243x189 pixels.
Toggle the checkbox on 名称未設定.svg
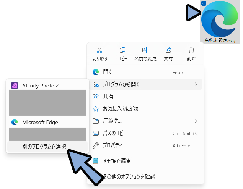[204, 3]
